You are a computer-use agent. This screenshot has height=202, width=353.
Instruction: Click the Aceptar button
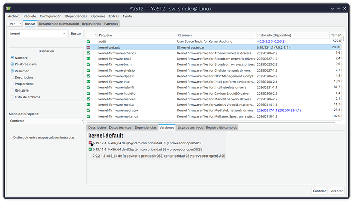point(337,191)
